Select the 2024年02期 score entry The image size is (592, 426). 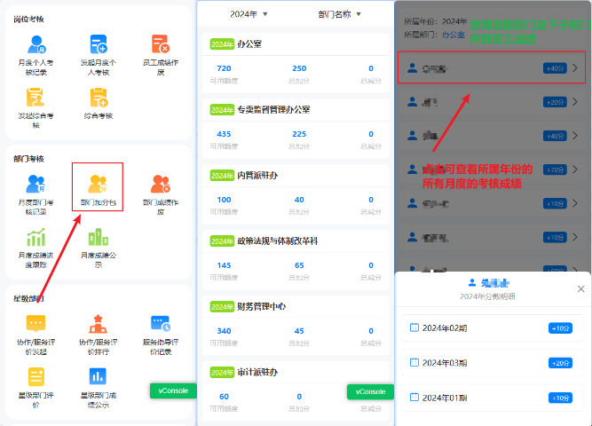(493, 328)
